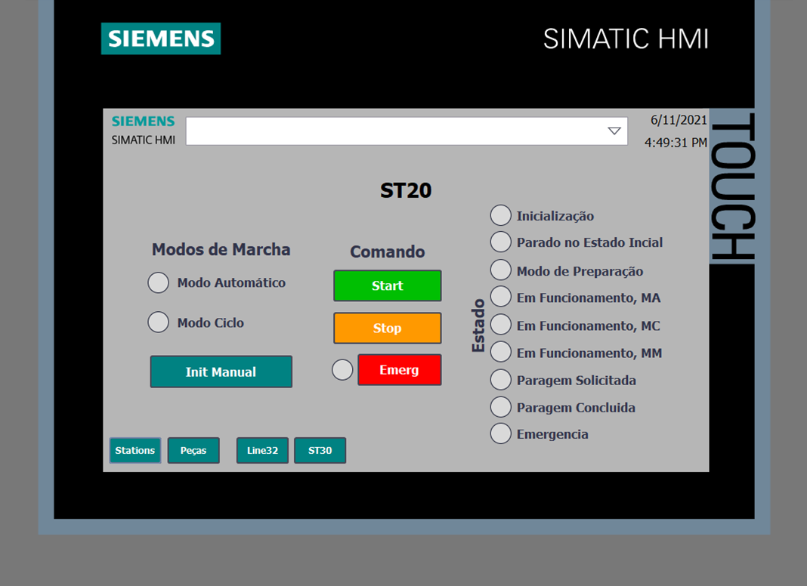The height and width of the screenshot is (586, 807).
Task: Click the date 6/11/2021
Action: pyautogui.click(x=679, y=120)
